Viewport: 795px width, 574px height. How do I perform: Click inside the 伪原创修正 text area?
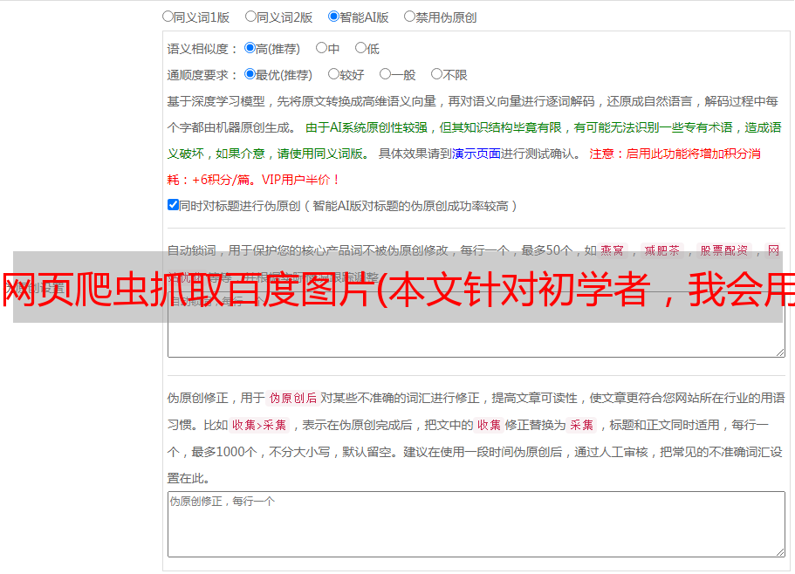point(476,524)
